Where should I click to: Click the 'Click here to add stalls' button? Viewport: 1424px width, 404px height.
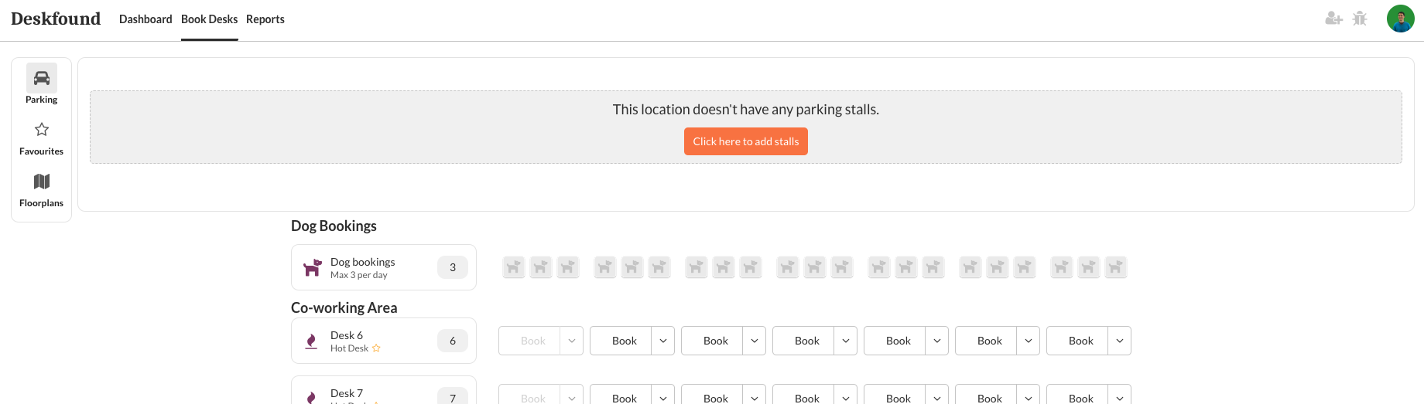click(745, 141)
